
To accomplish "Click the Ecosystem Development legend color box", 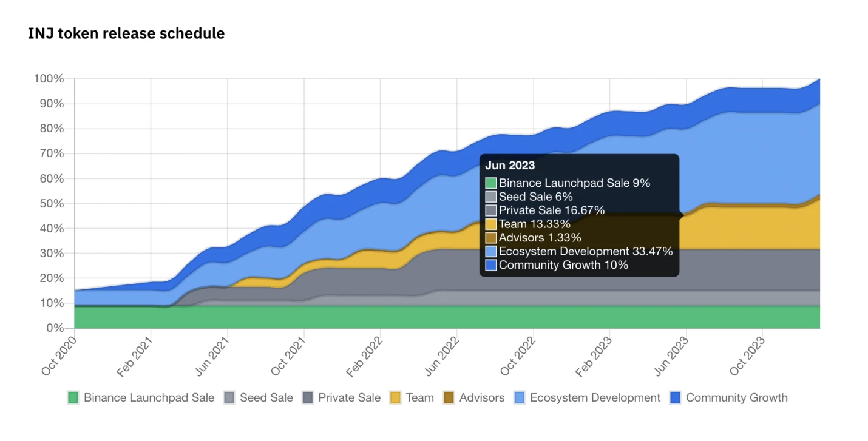I will click(x=520, y=398).
